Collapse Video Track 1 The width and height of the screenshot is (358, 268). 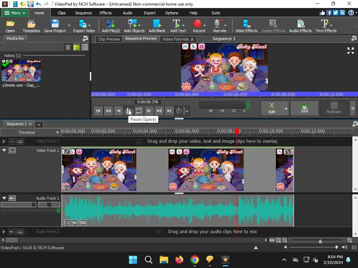click(x=4, y=150)
